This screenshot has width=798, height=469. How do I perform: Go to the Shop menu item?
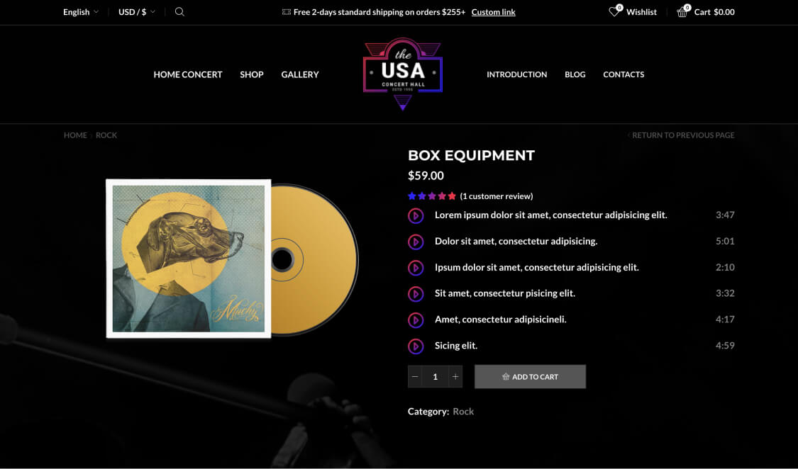(x=251, y=74)
